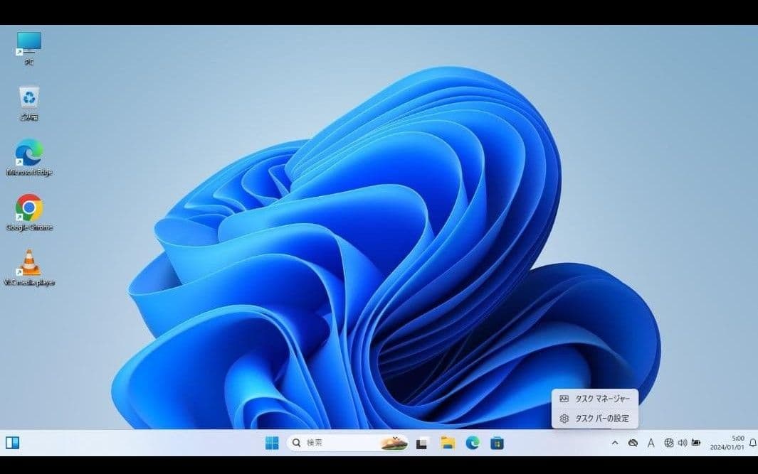Open the network globe quick settings
The height and width of the screenshot is (474, 758).
coord(669,443)
